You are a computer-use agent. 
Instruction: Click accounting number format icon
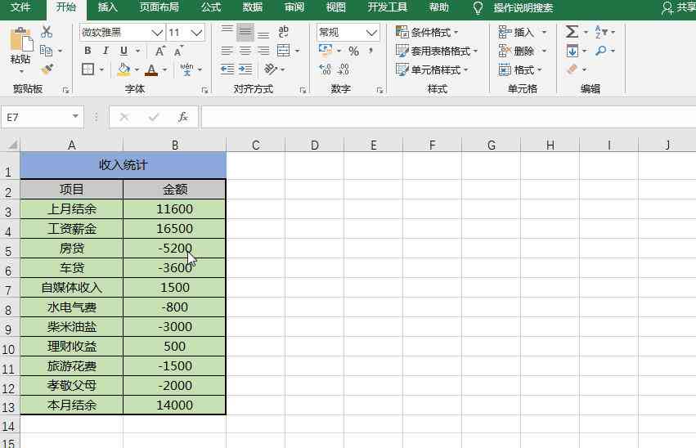(326, 50)
